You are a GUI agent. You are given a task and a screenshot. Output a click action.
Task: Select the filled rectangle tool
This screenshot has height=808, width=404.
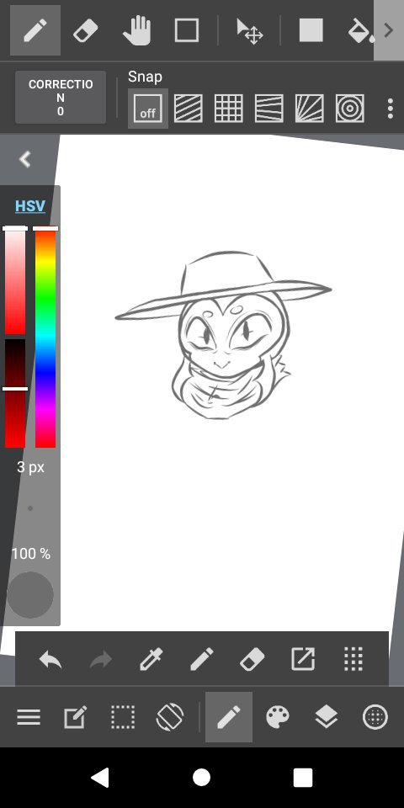311,30
